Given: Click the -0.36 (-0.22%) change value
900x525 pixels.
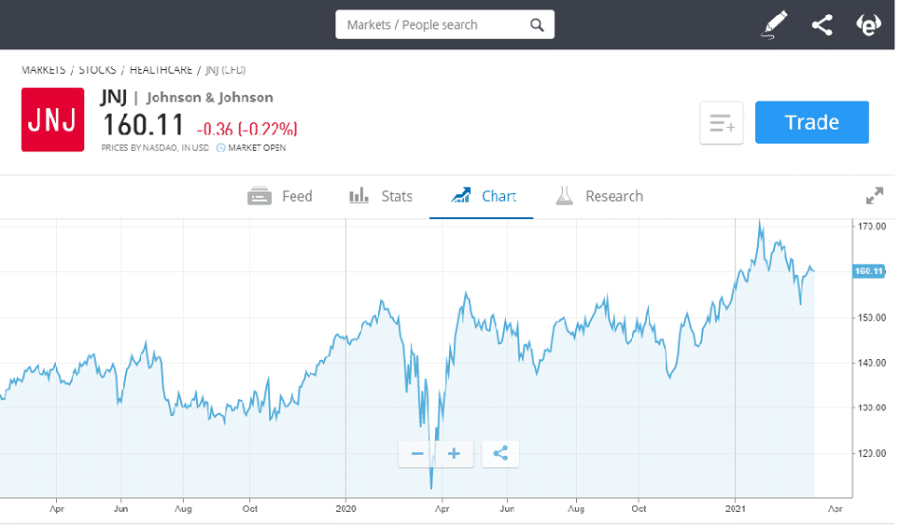Looking at the screenshot, I should [246, 129].
